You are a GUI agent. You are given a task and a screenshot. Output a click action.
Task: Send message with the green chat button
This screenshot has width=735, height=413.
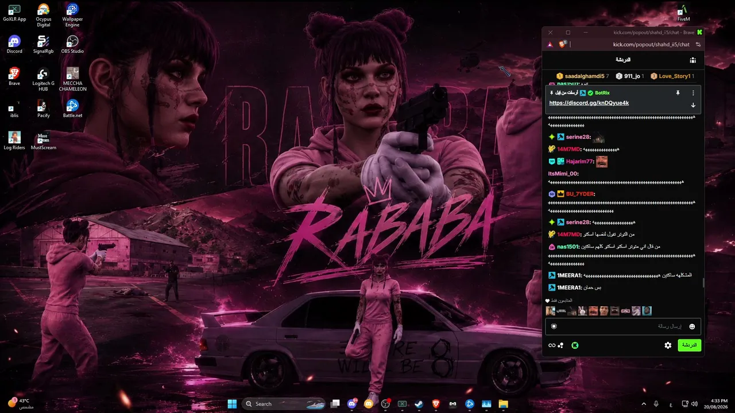tap(689, 345)
